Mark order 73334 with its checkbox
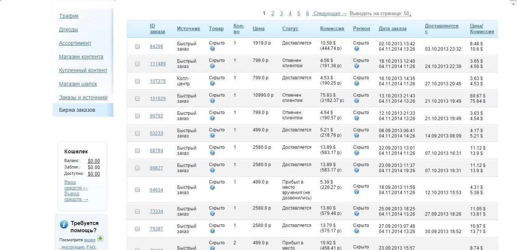The width and height of the screenshot is (517, 250). click(x=137, y=211)
